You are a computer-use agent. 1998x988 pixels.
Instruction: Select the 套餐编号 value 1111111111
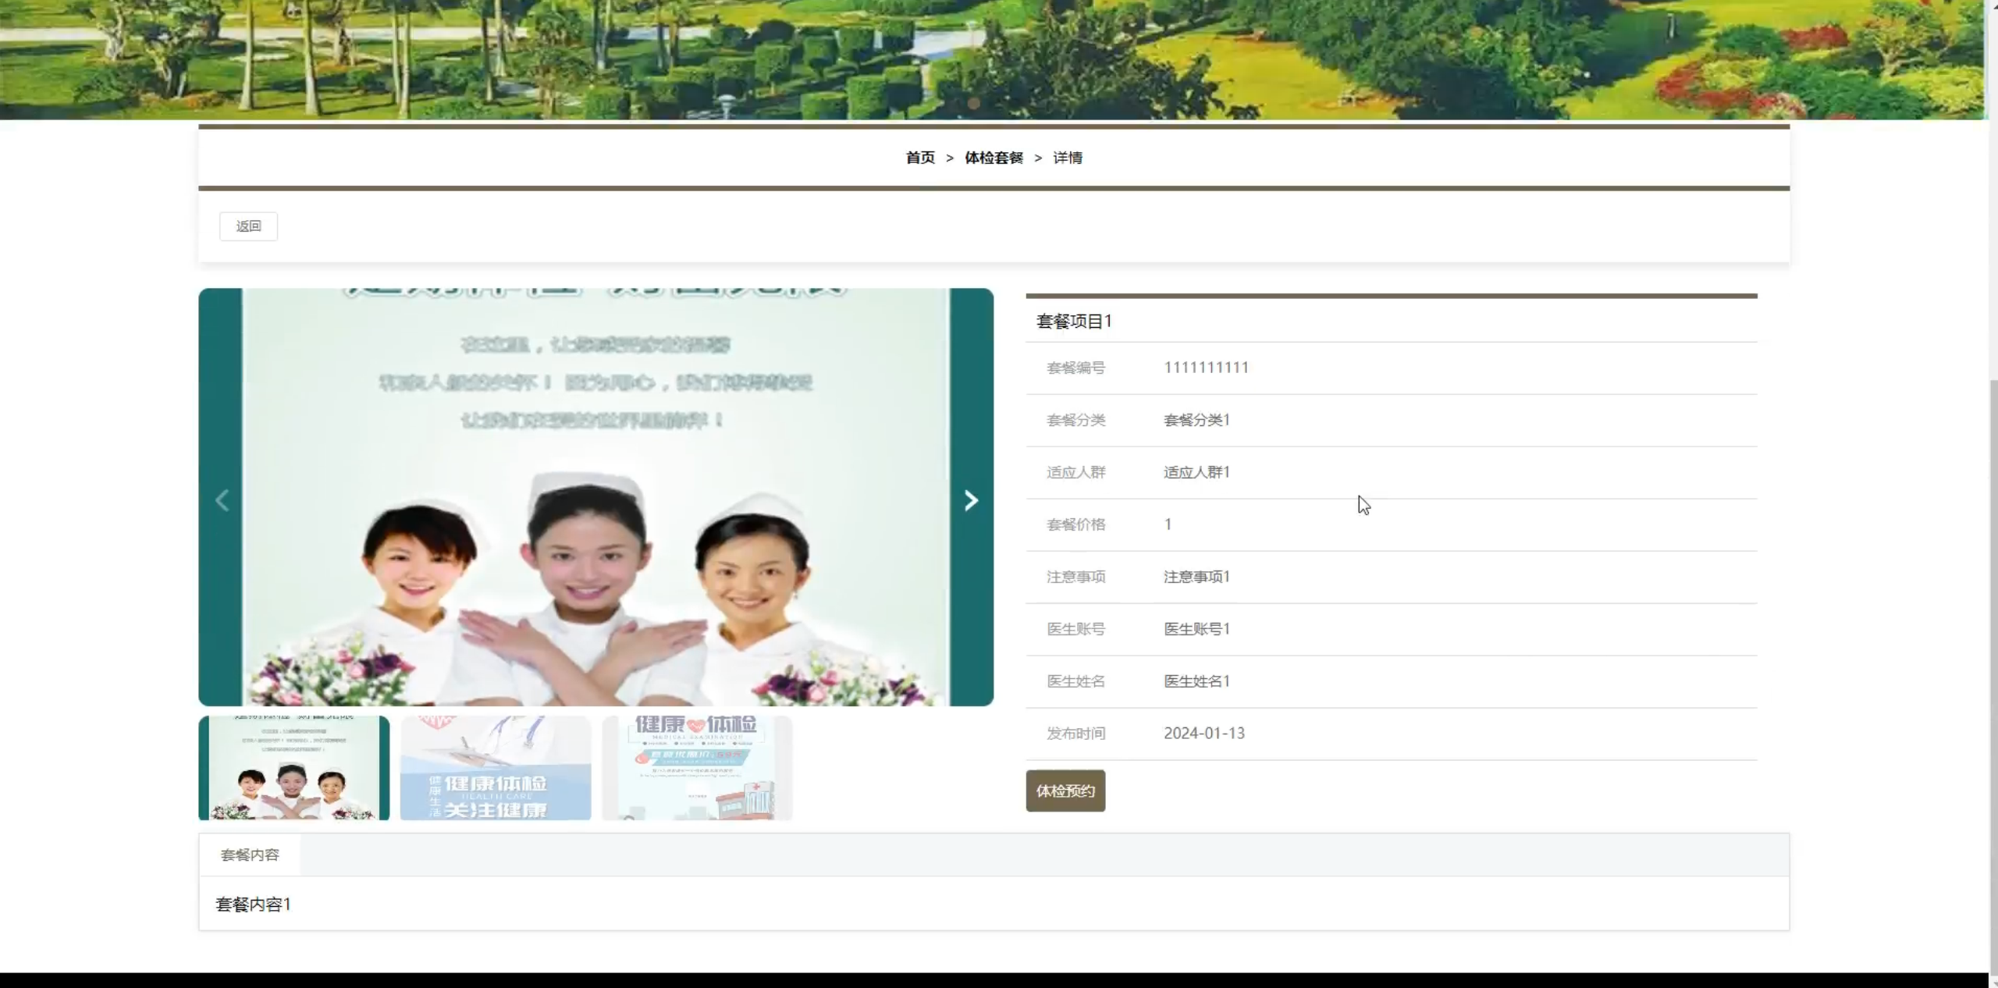[x=1206, y=368]
